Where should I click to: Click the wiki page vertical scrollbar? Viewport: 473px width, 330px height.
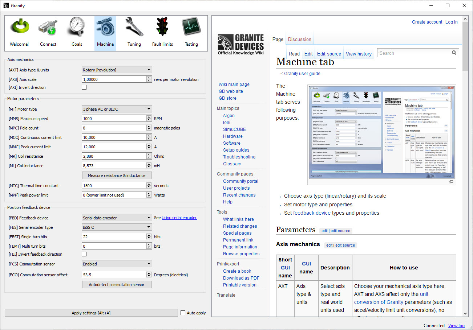465,46
